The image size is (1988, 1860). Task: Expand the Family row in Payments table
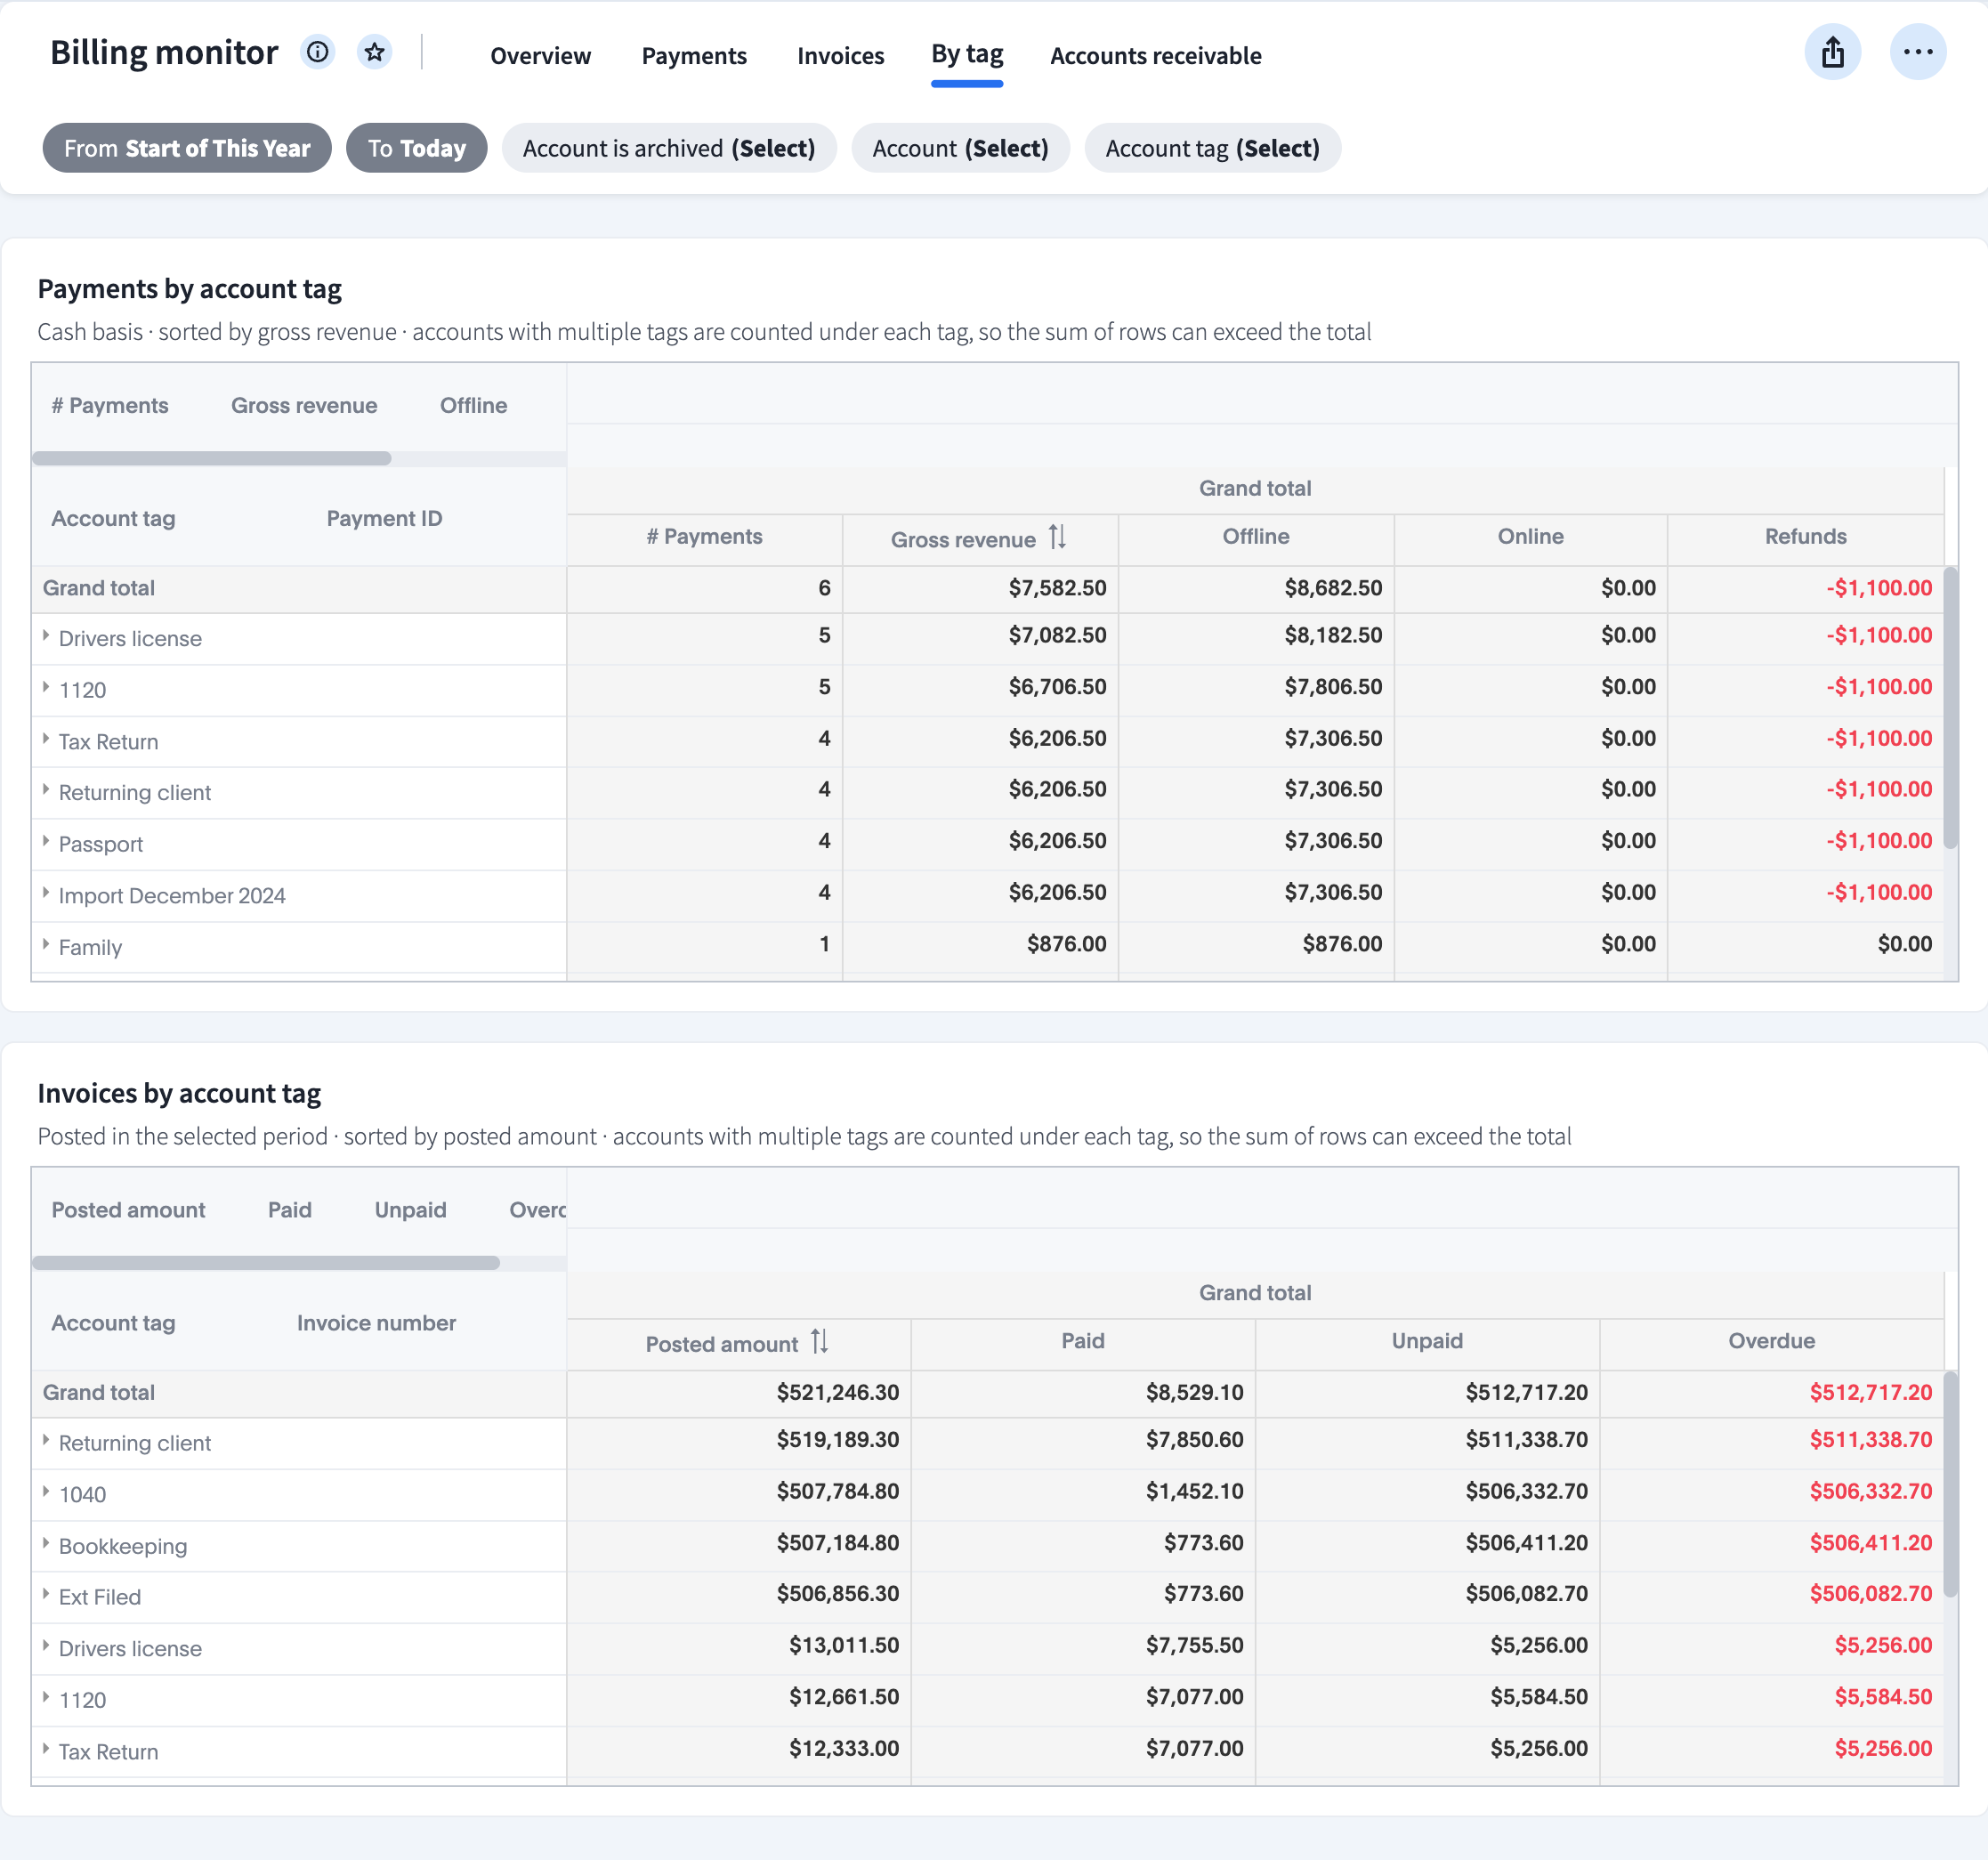(46, 945)
